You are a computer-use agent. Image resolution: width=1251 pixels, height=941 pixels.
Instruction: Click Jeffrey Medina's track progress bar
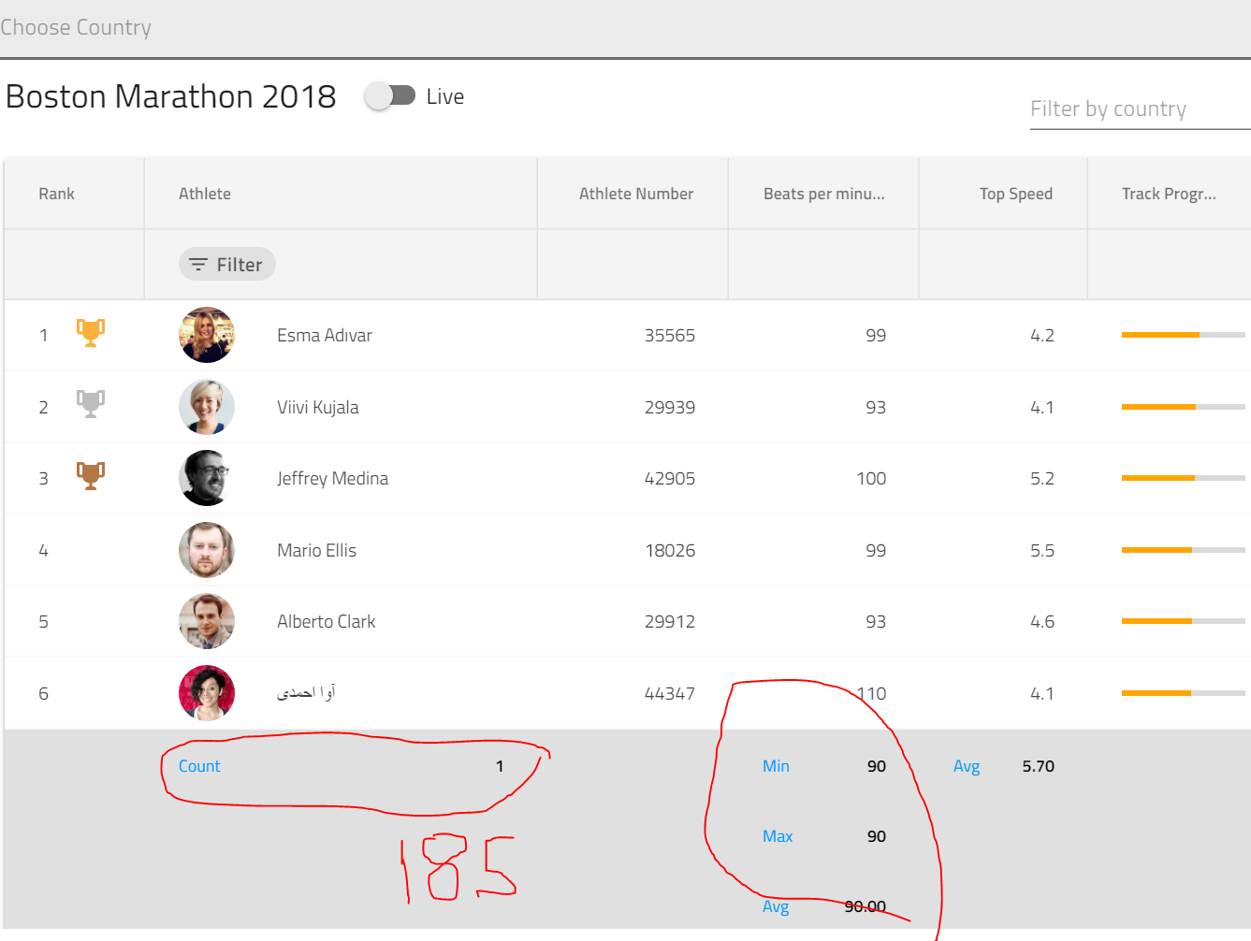point(1184,477)
